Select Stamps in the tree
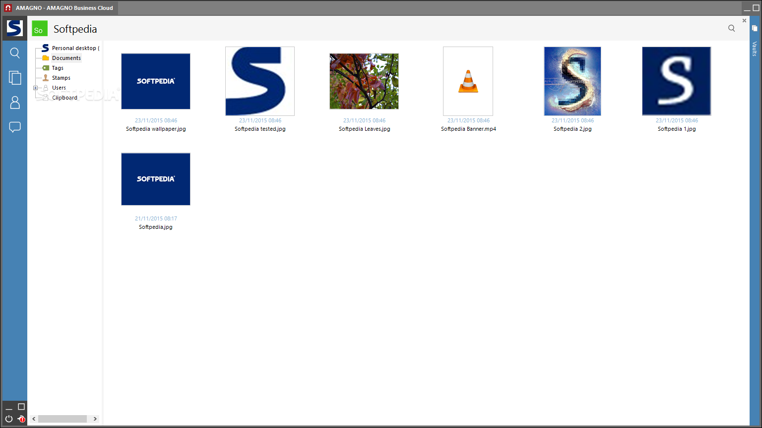This screenshot has width=762, height=428. 61,78
